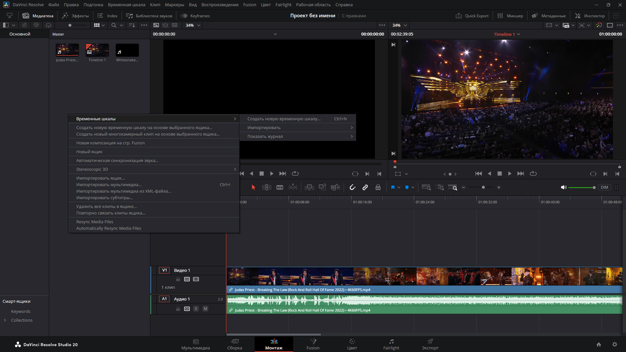This screenshot has width=626, height=352.
Task: Click Импортировать мультимедиа menu entry
Action: click(154, 184)
